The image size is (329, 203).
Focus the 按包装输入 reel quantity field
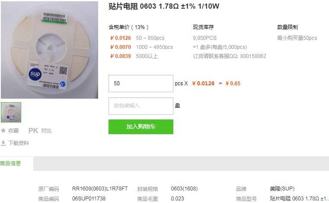141,106
